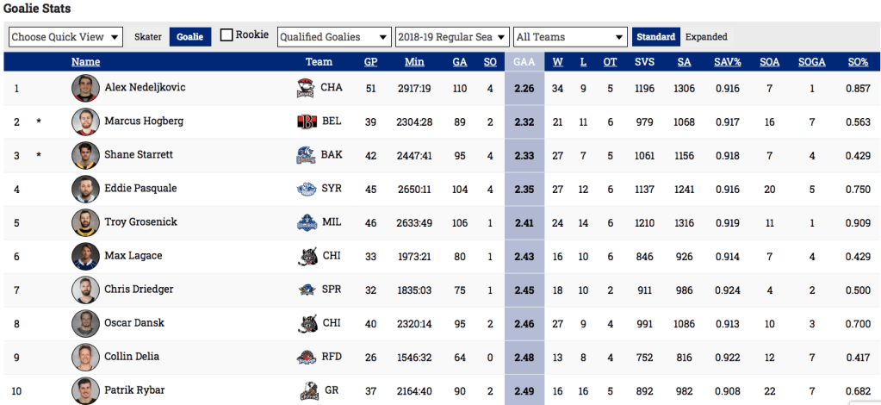Expand the All Teams dropdown
Viewport: 881px width, 405px height.
point(569,37)
